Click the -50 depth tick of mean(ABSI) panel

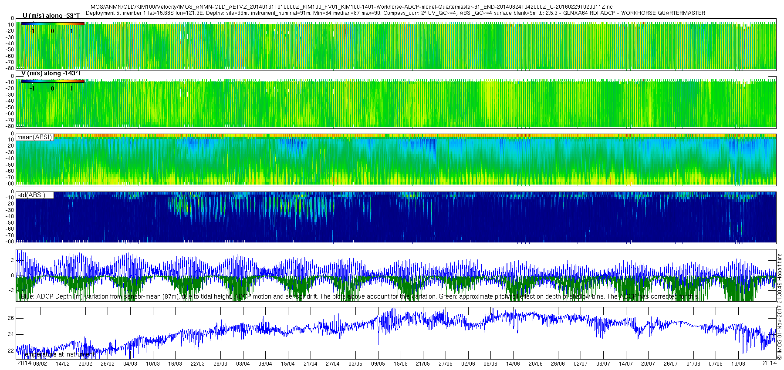pyautogui.click(x=10, y=165)
